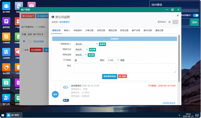
Task: Open the 提前 1小时 reminder dropdown
Action: coord(113,60)
